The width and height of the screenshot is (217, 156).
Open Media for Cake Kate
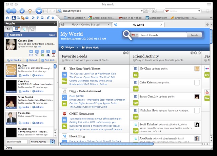[x=24, y=91]
